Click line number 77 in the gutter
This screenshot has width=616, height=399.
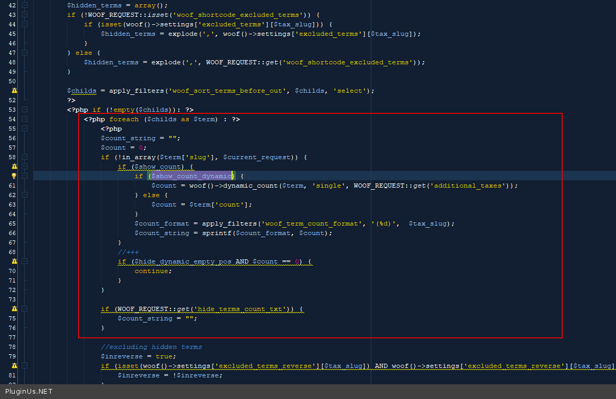tap(12, 337)
